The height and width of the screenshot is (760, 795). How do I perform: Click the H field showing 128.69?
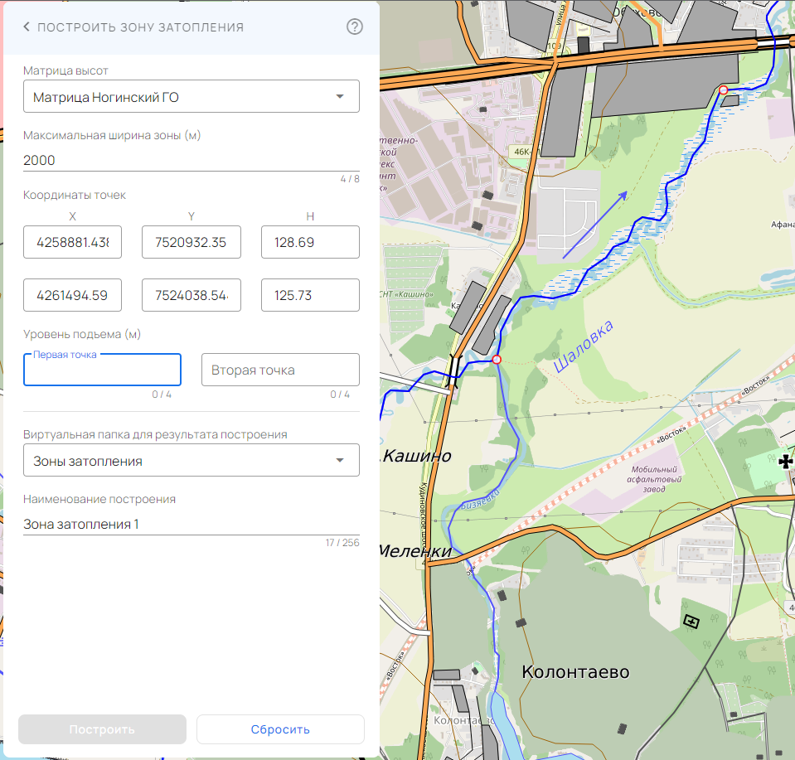(x=310, y=242)
